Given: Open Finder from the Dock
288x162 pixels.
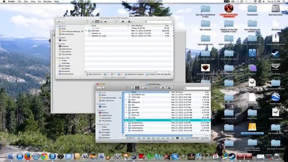Looking at the screenshot, I should [11, 157].
